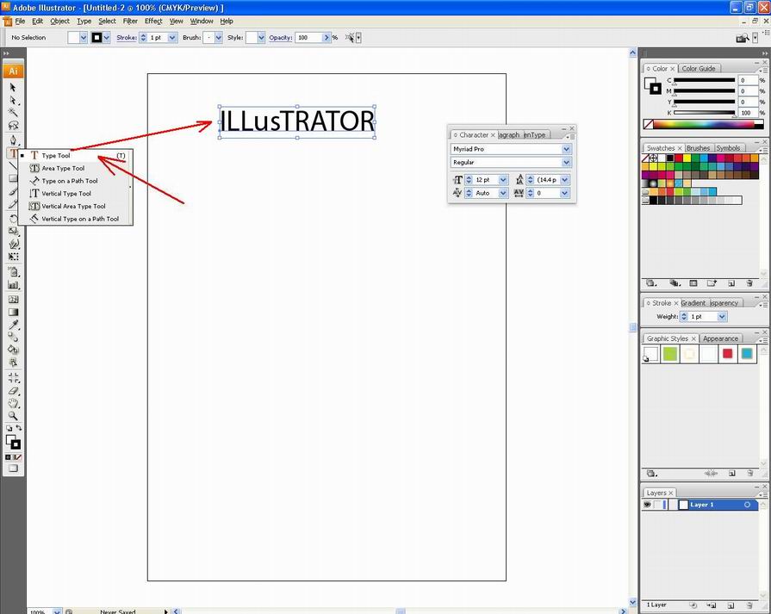The image size is (771, 614).
Task: Select the Warp tool
Action: click(x=13, y=244)
